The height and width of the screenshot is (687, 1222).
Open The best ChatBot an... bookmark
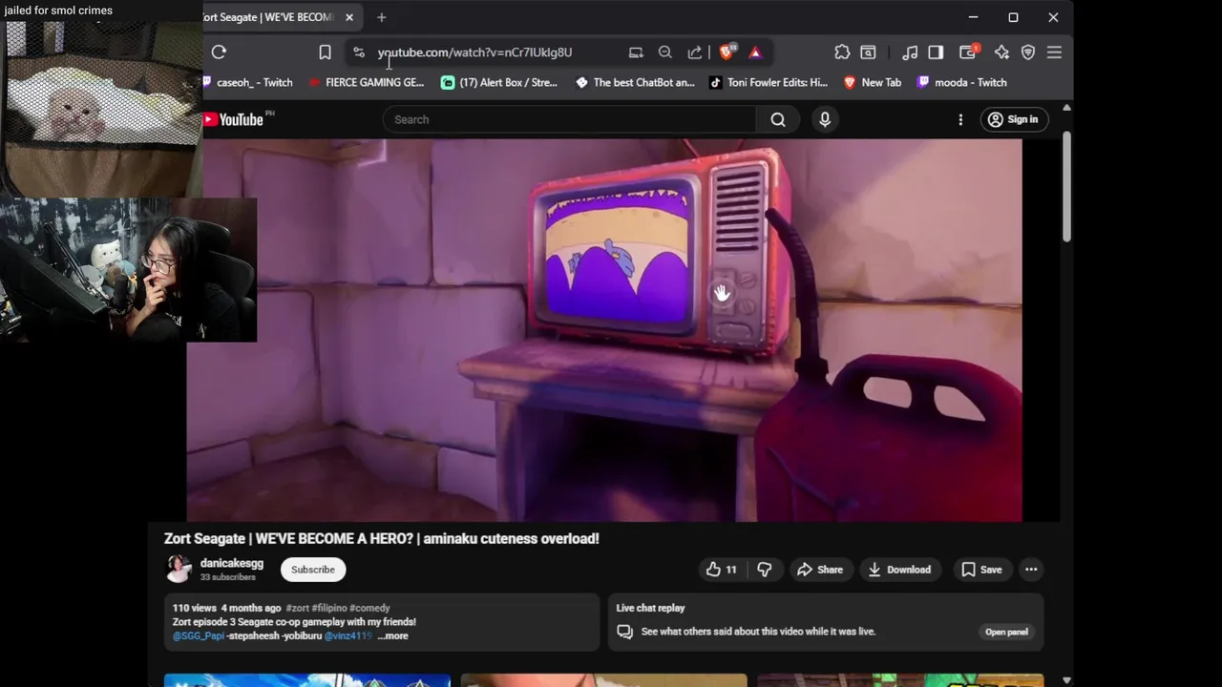point(635,82)
